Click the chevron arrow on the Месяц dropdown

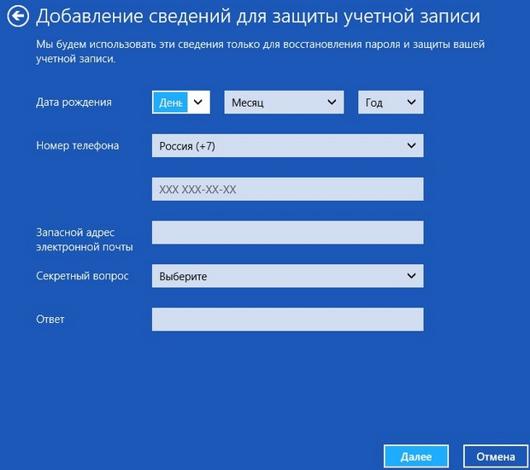[332, 103]
